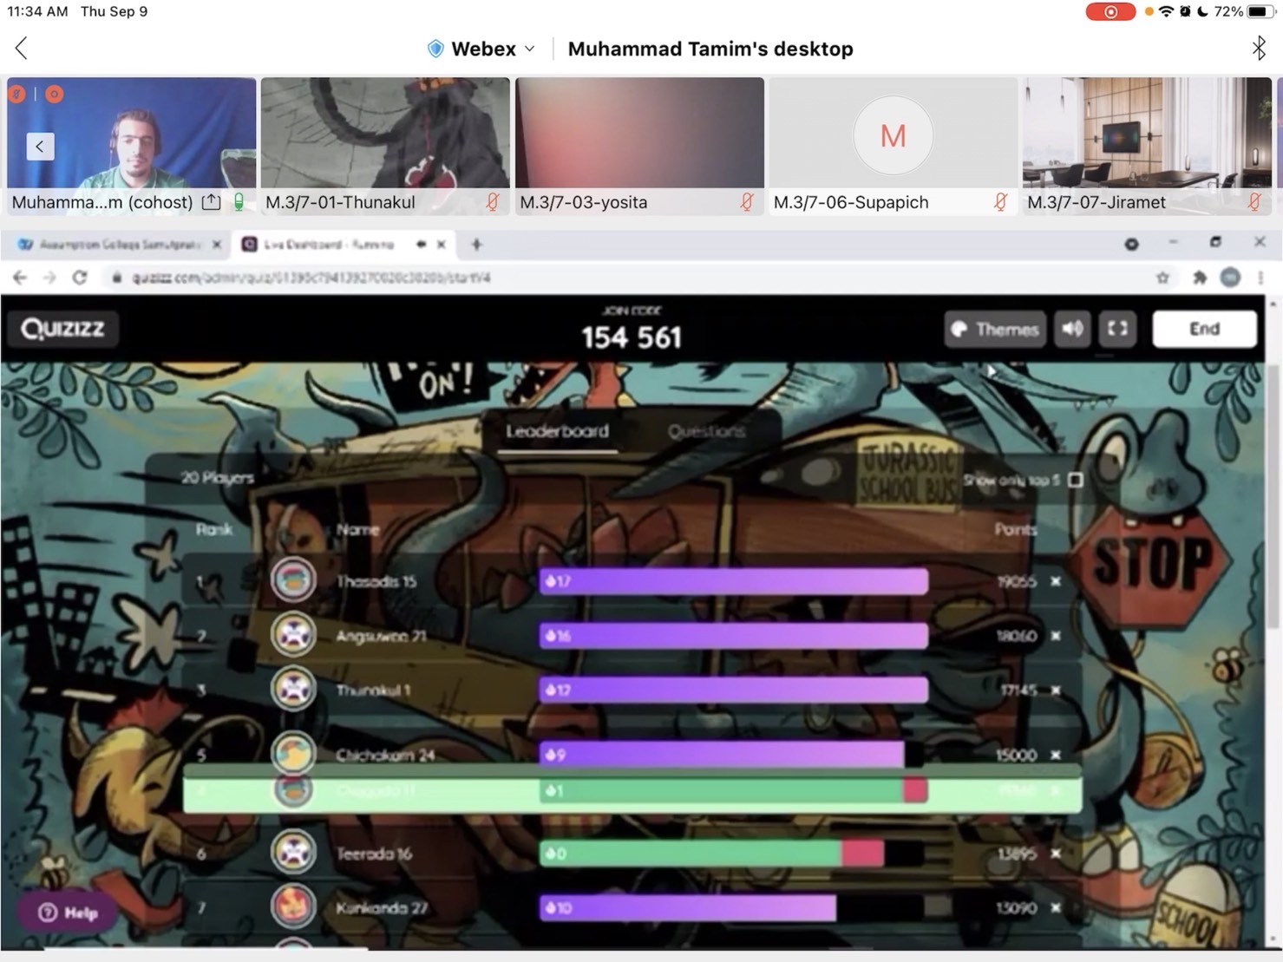Click the highlighted green leaderboard row

point(632,791)
